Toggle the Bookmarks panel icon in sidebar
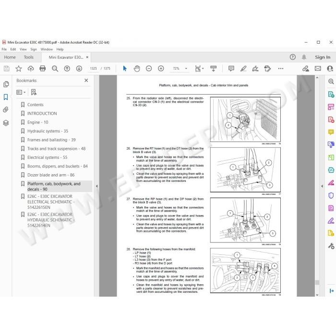 [6, 97]
